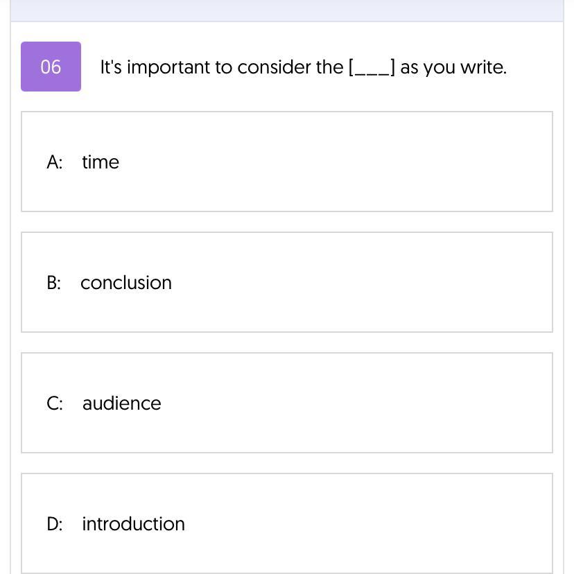Click the word "introduction" in the answers

tap(133, 524)
